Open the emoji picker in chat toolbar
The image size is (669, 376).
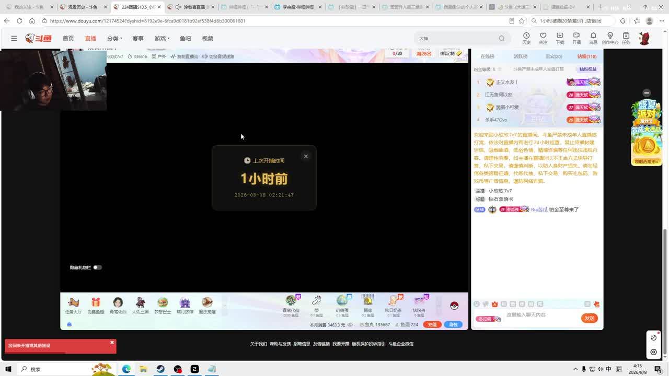click(x=476, y=304)
